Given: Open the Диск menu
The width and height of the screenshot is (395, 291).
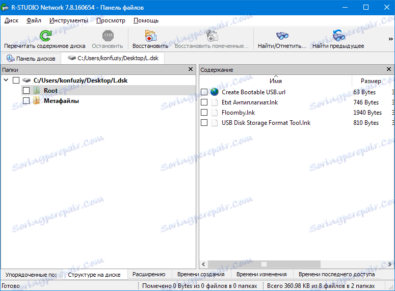Looking at the screenshot, I should pyautogui.click(x=11, y=20).
